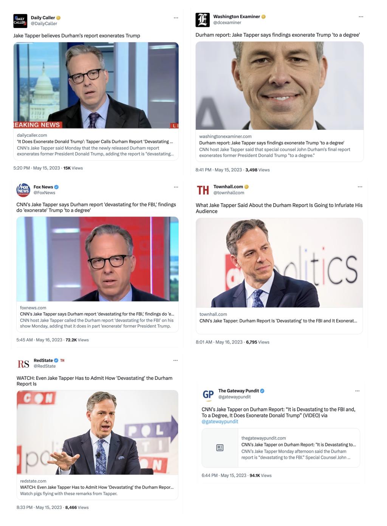
Task: Open more options menu on Daily Caller tweet
Action: 176,18
